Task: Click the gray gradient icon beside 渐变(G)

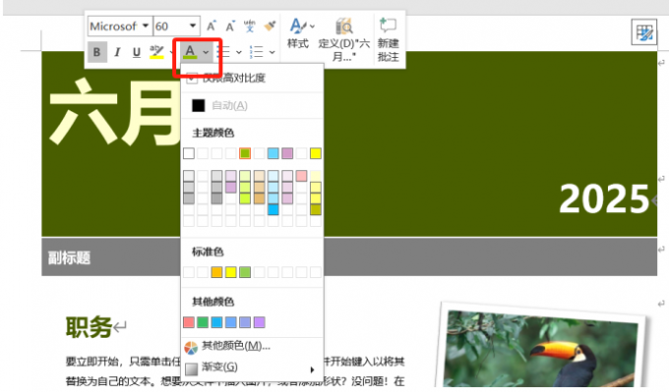Action: pos(191,368)
